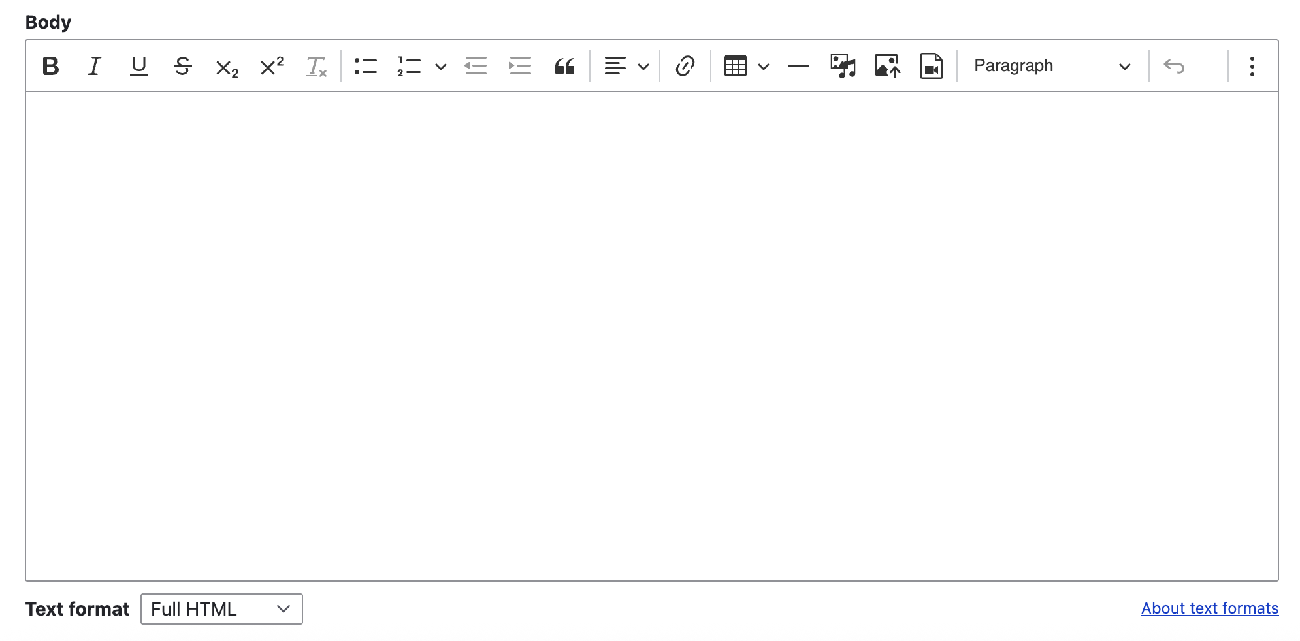The width and height of the screenshot is (1300, 641).
Task: Select the subscript formatting icon
Action: [225, 66]
